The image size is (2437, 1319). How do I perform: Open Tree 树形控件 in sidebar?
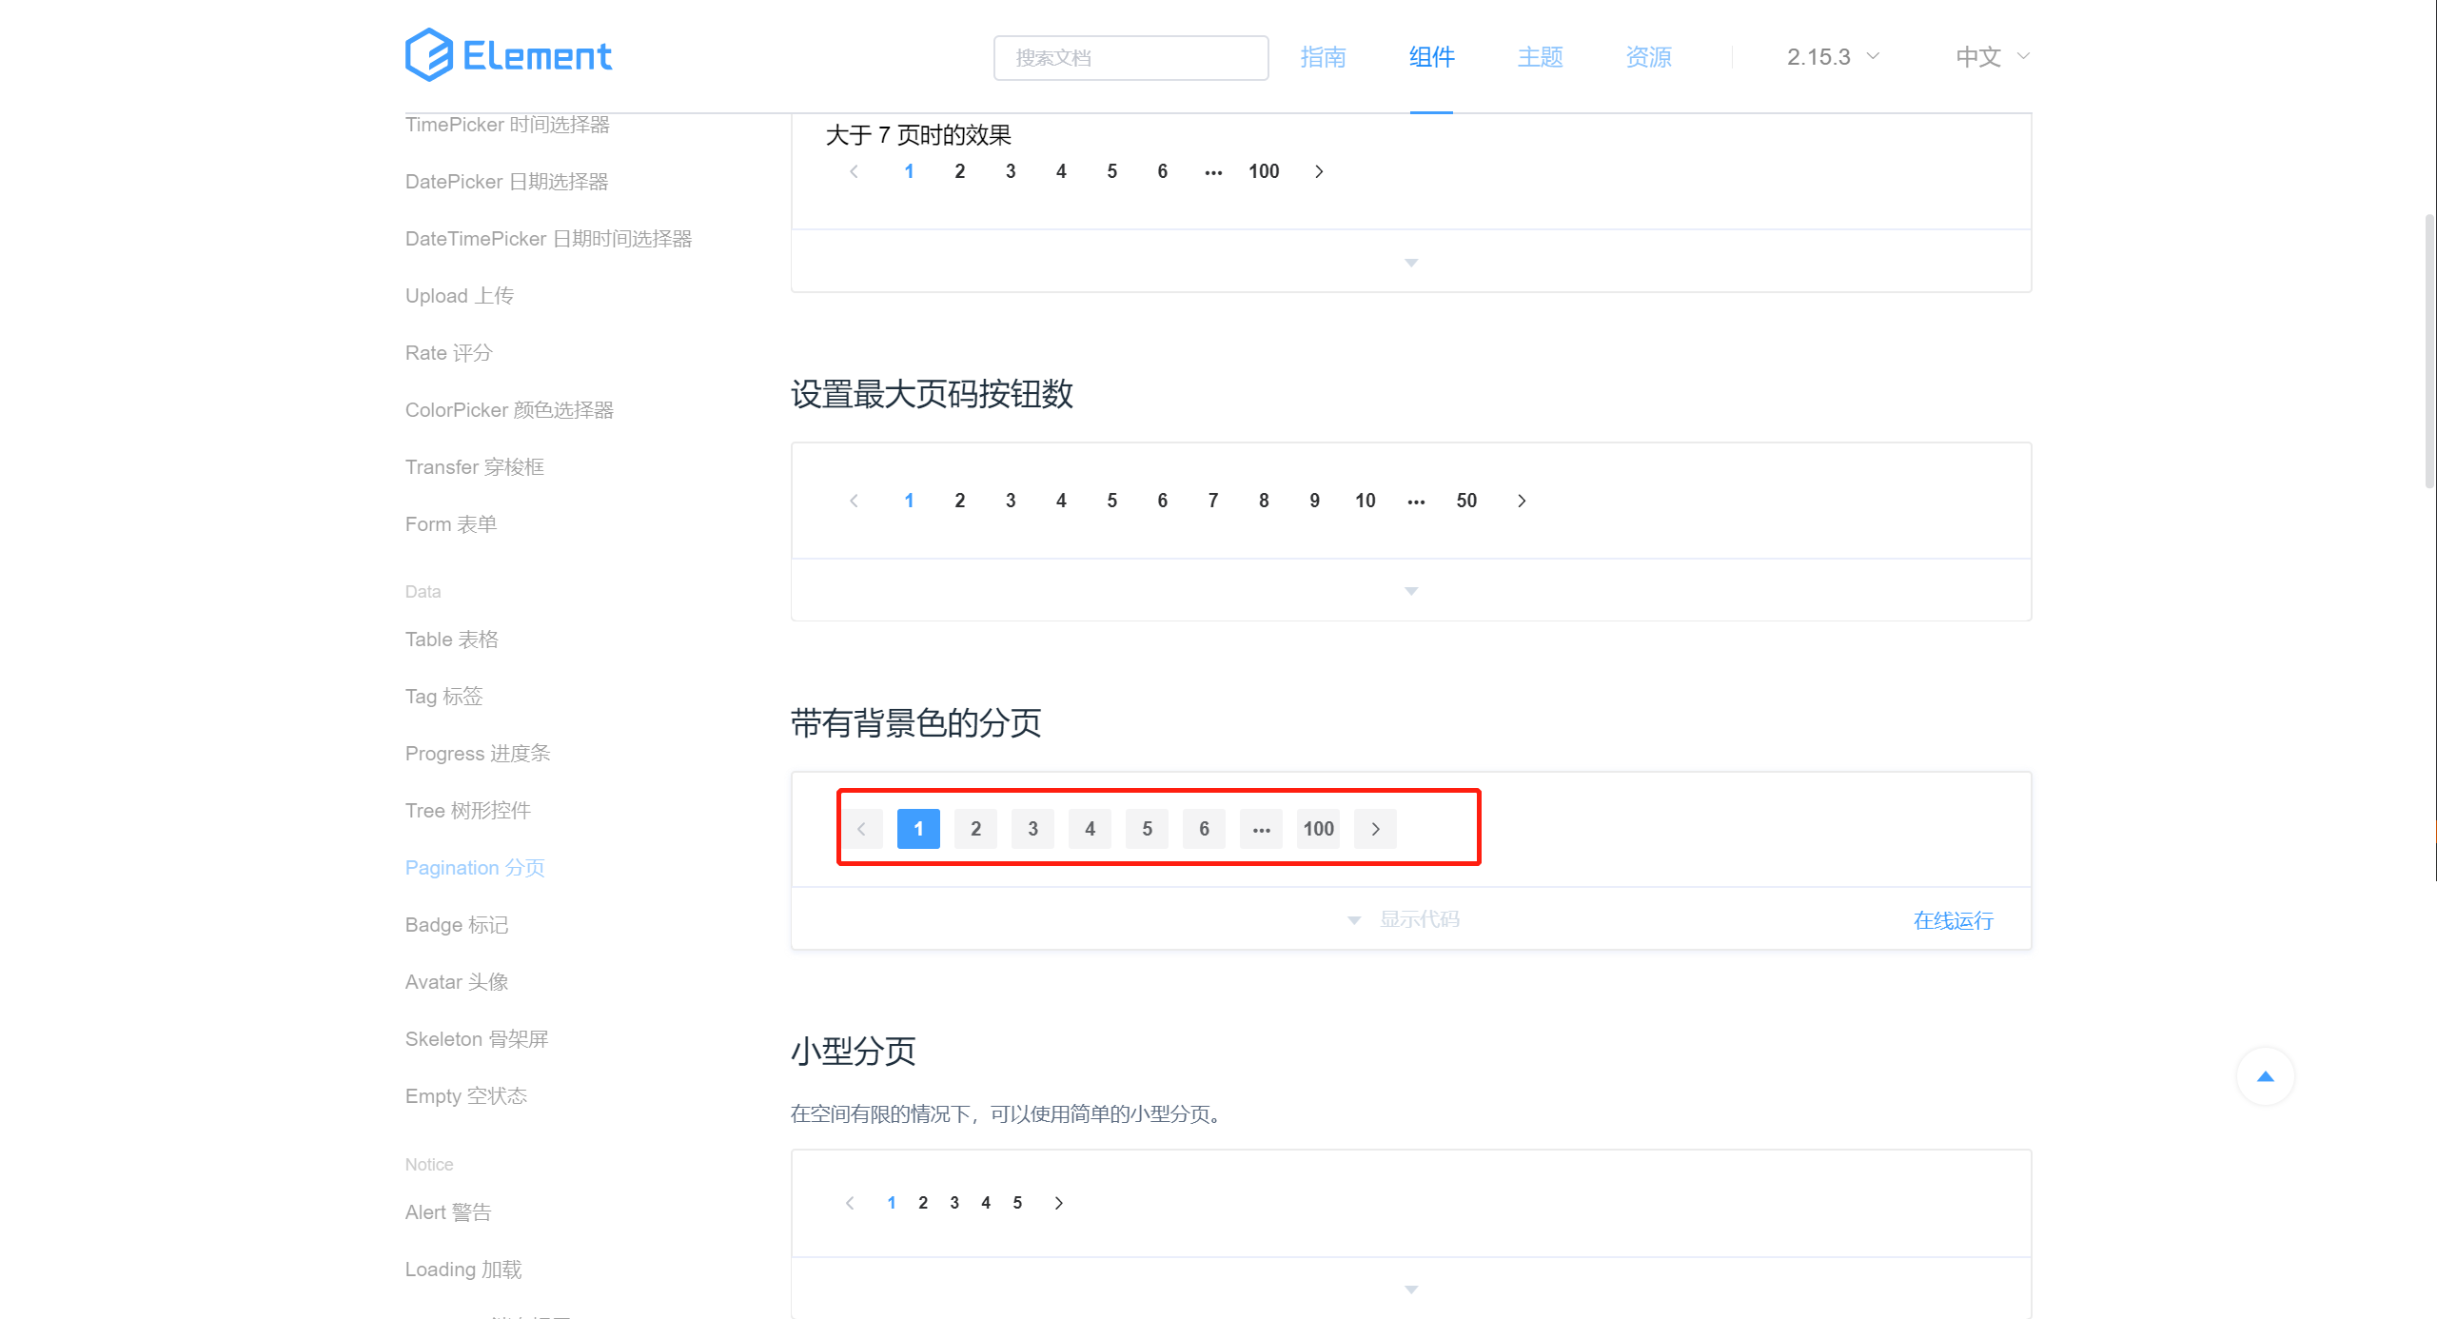click(x=467, y=811)
